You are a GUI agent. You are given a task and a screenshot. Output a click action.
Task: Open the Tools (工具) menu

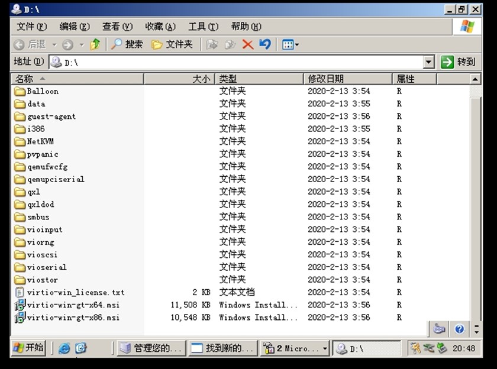click(203, 27)
